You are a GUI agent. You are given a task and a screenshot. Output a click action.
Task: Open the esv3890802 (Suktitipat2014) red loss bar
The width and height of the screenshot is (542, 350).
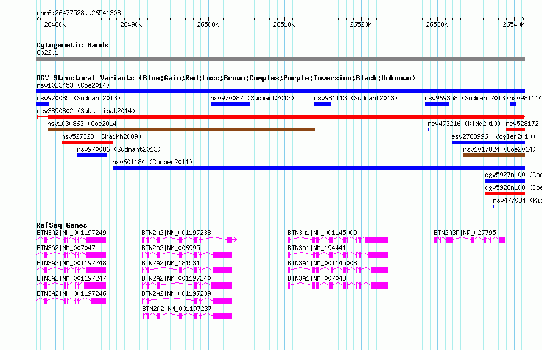pyautogui.click(x=280, y=117)
